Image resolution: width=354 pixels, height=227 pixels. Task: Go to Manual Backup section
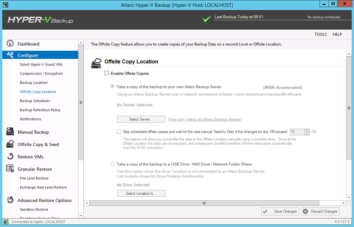(33, 132)
